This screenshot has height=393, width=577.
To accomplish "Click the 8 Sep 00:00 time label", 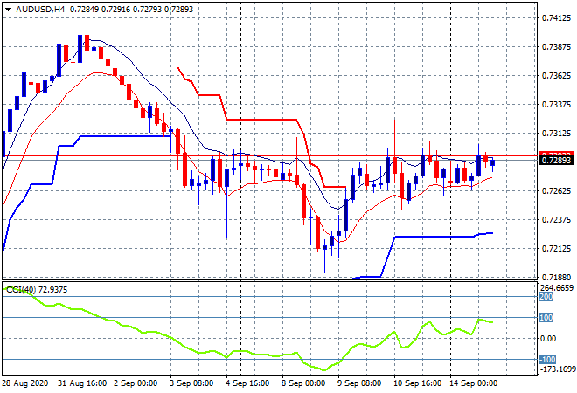I will pyautogui.click(x=303, y=383).
